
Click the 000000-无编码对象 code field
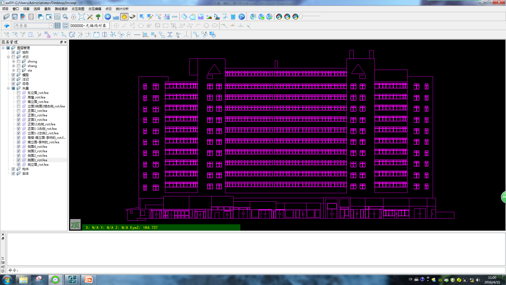[89, 26]
